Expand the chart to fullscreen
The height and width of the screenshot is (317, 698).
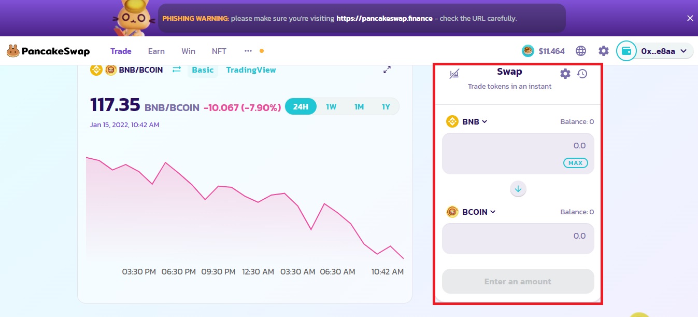pos(387,70)
